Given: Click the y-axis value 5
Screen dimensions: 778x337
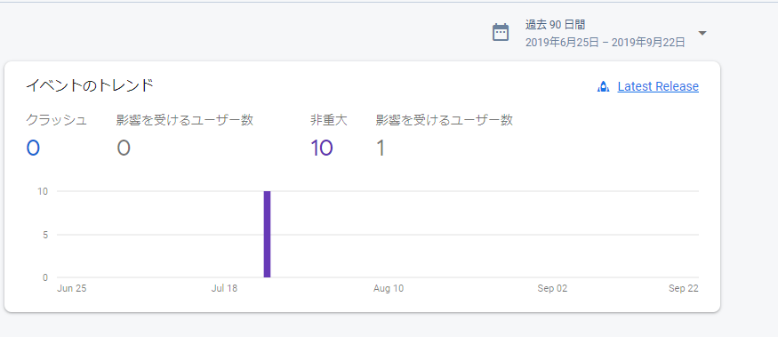Looking at the screenshot, I should point(45,234).
